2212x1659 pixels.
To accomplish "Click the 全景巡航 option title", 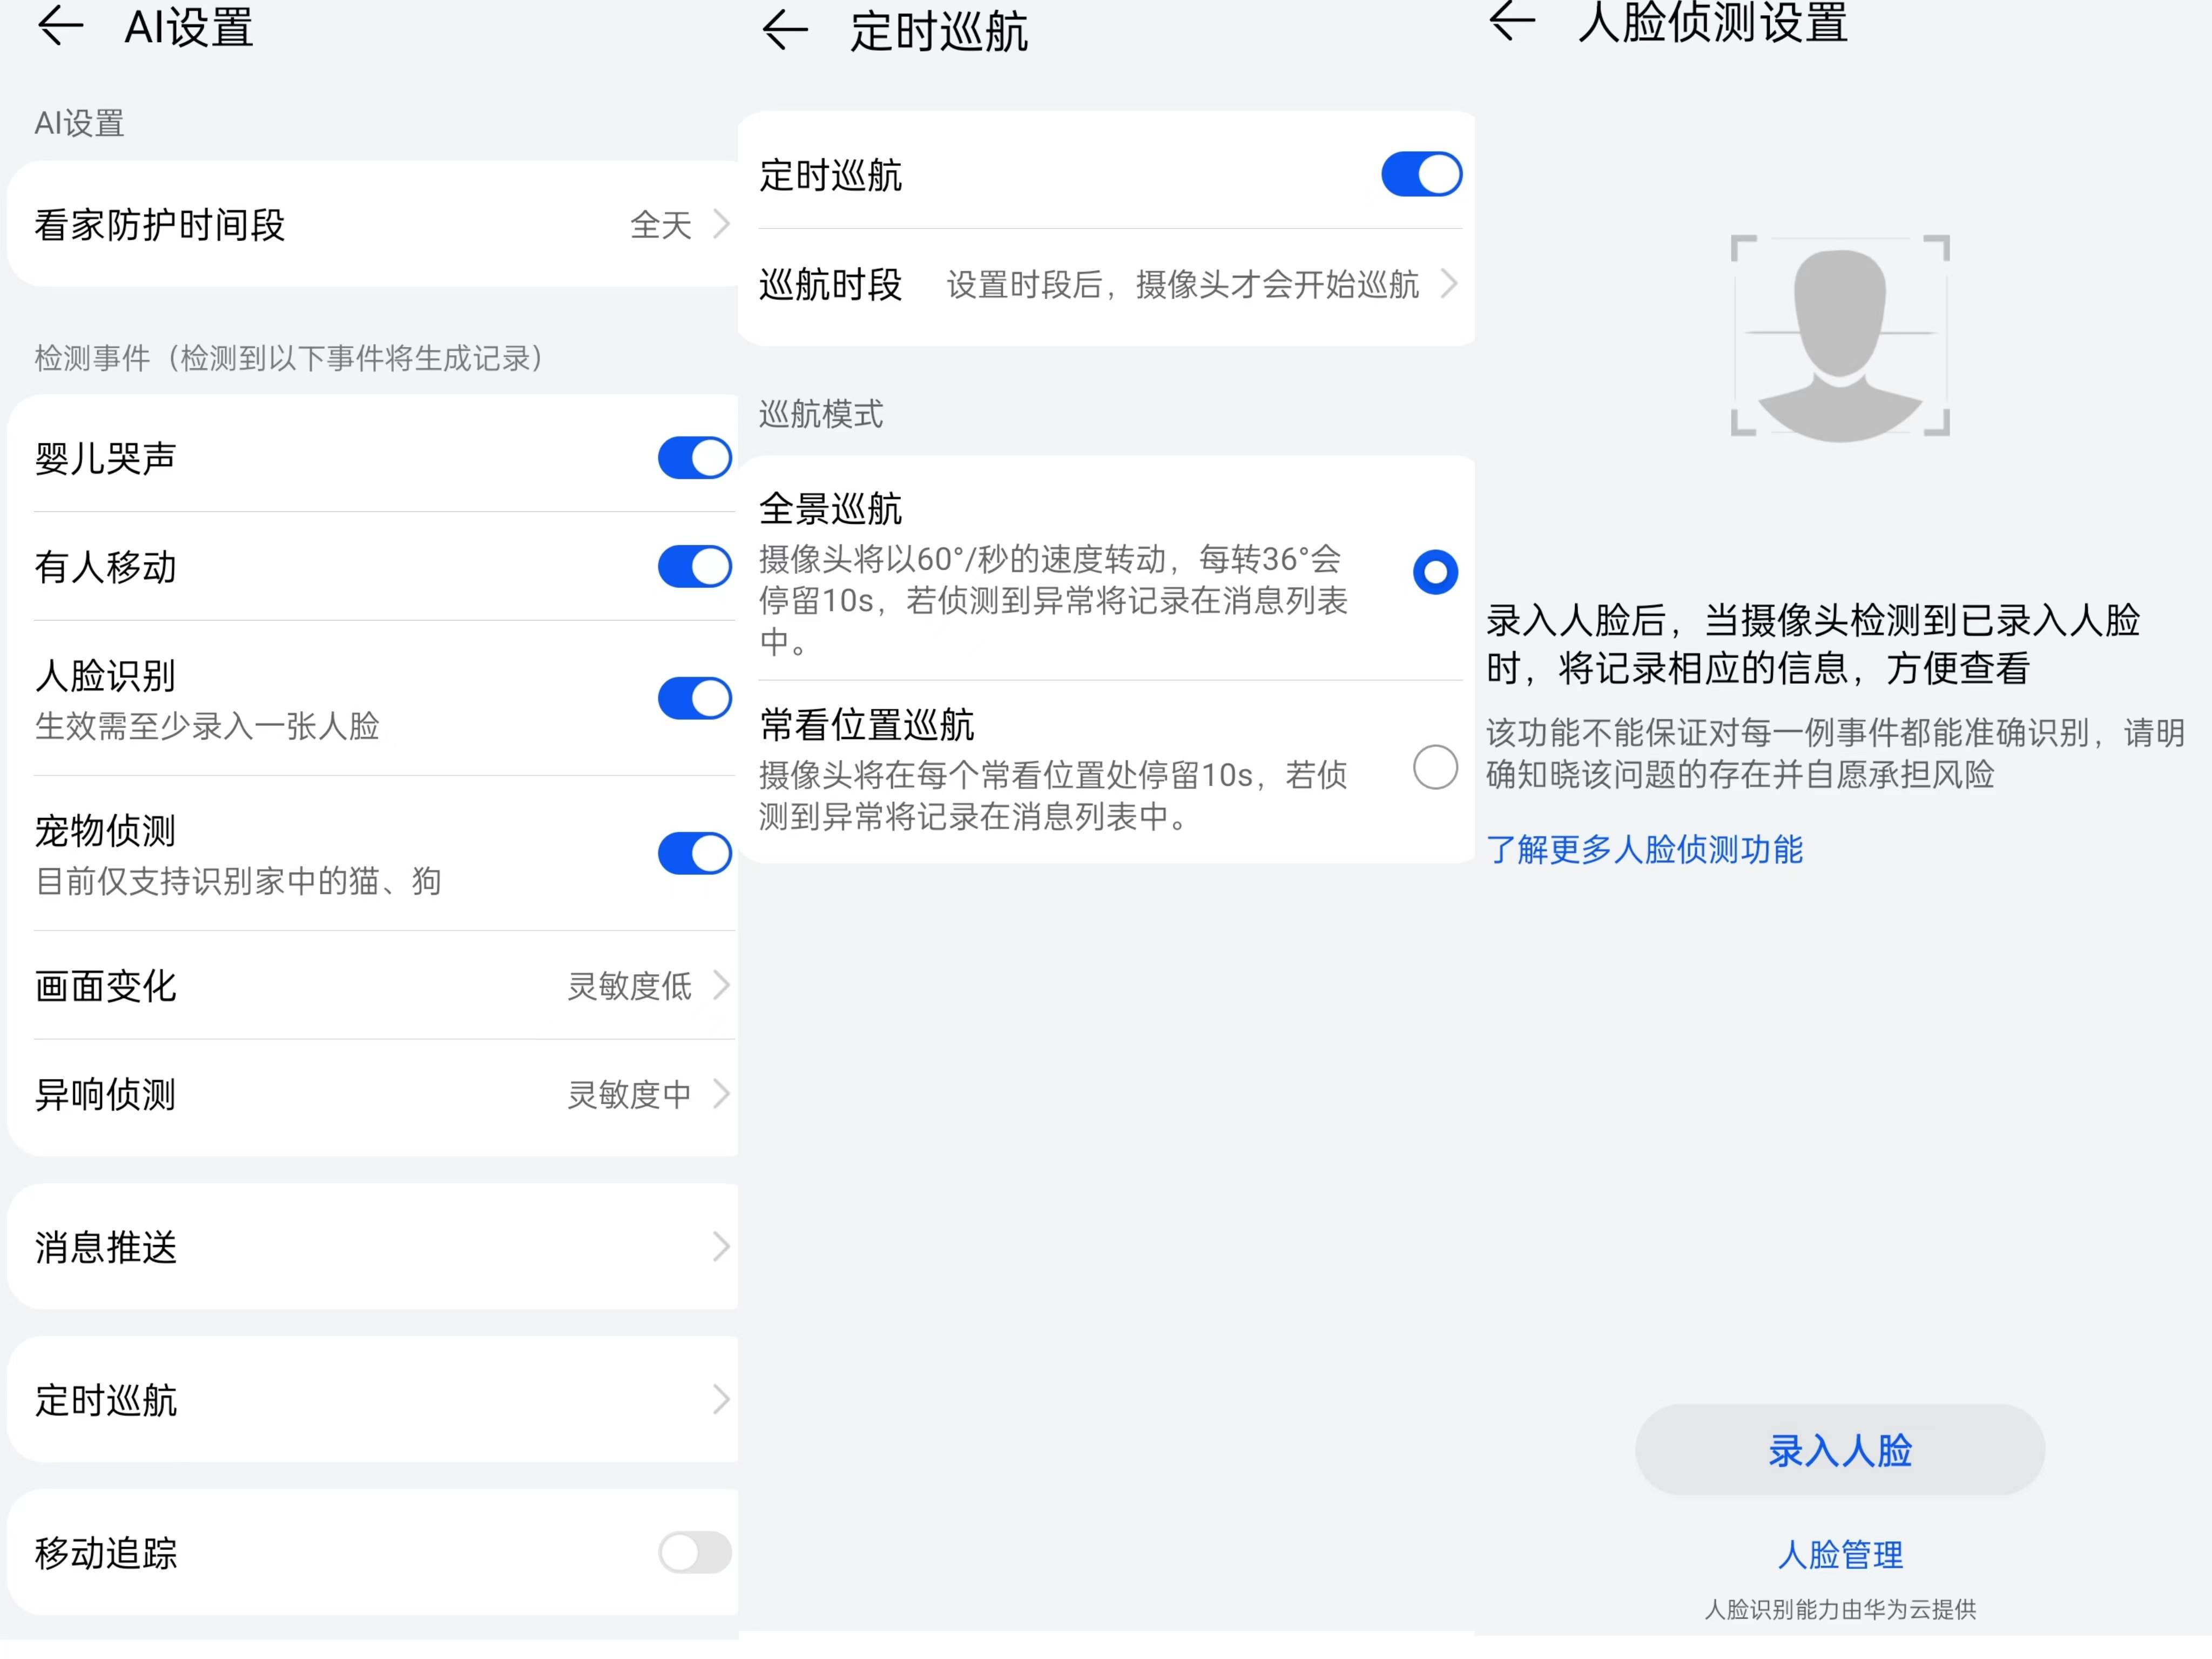I will (x=831, y=508).
